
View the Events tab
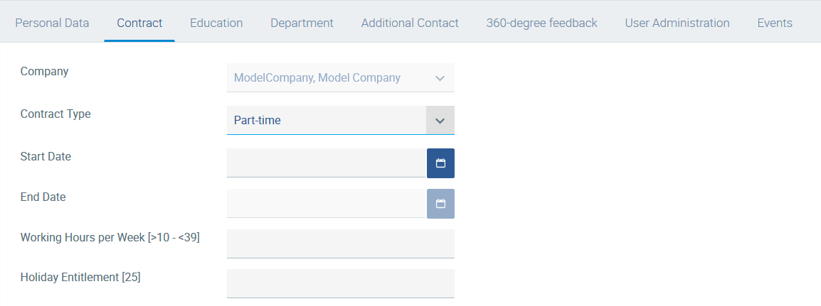click(x=775, y=23)
